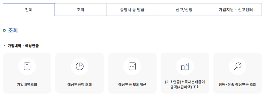Click the small dot bullet before 가입내역 · 예상연금

[5, 46]
